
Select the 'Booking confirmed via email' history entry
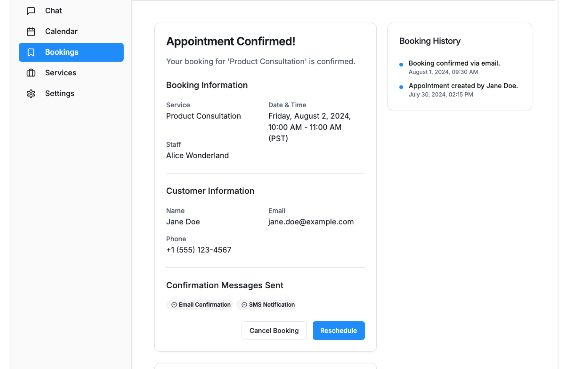click(x=454, y=63)
